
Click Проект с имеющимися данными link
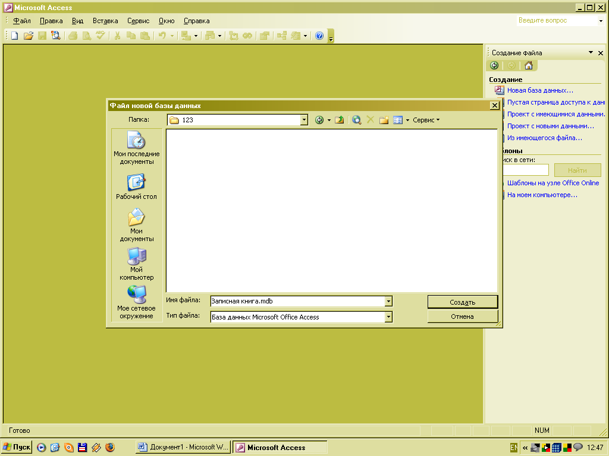pyautogui.click(x=556, y=114)
